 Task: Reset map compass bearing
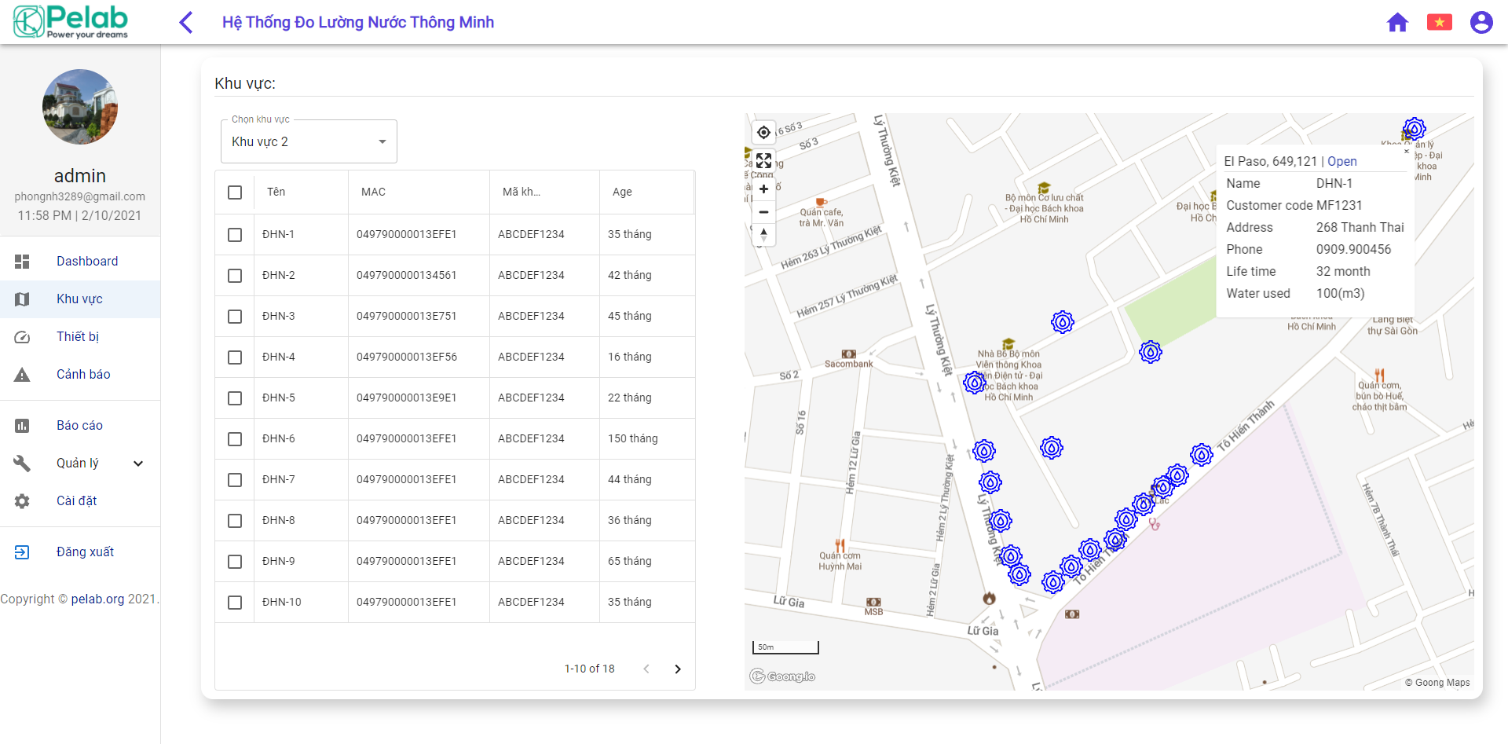[x=763, y=234]
